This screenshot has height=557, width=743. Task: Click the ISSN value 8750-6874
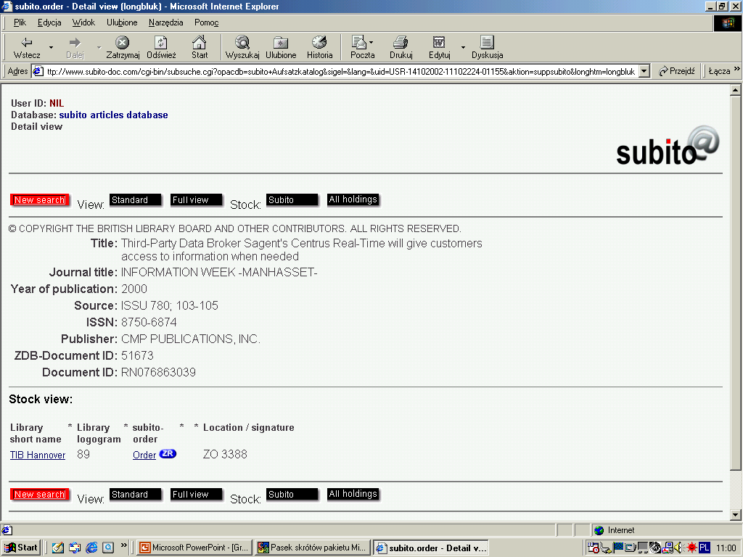tap(149, 323)
